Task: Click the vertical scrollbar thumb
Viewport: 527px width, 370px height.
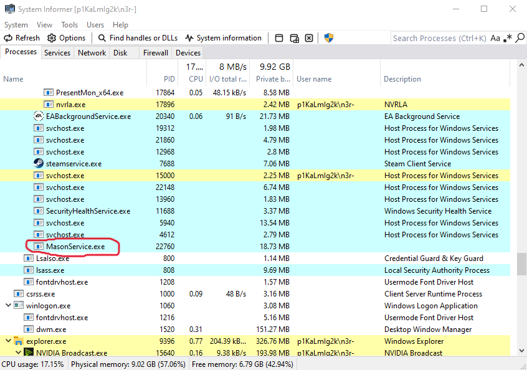Action: pyautogui.click(x=521, y=264)
